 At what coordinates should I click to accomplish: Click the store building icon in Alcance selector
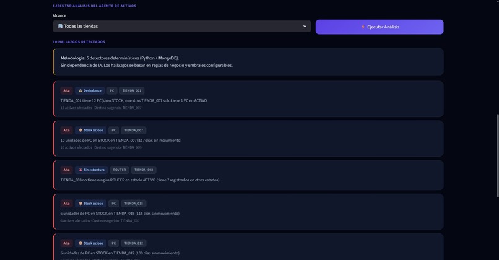60,26
